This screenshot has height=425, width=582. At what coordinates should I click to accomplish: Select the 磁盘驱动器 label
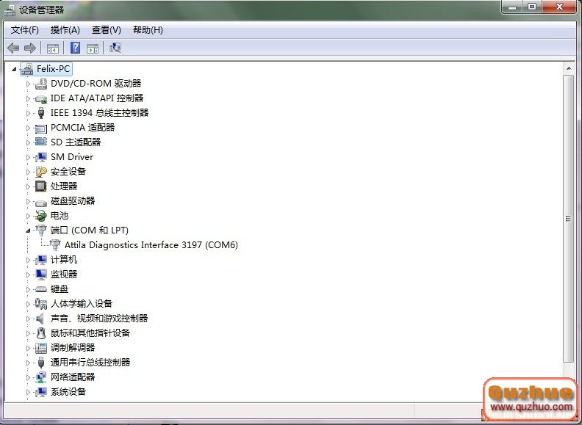point(73,201)
